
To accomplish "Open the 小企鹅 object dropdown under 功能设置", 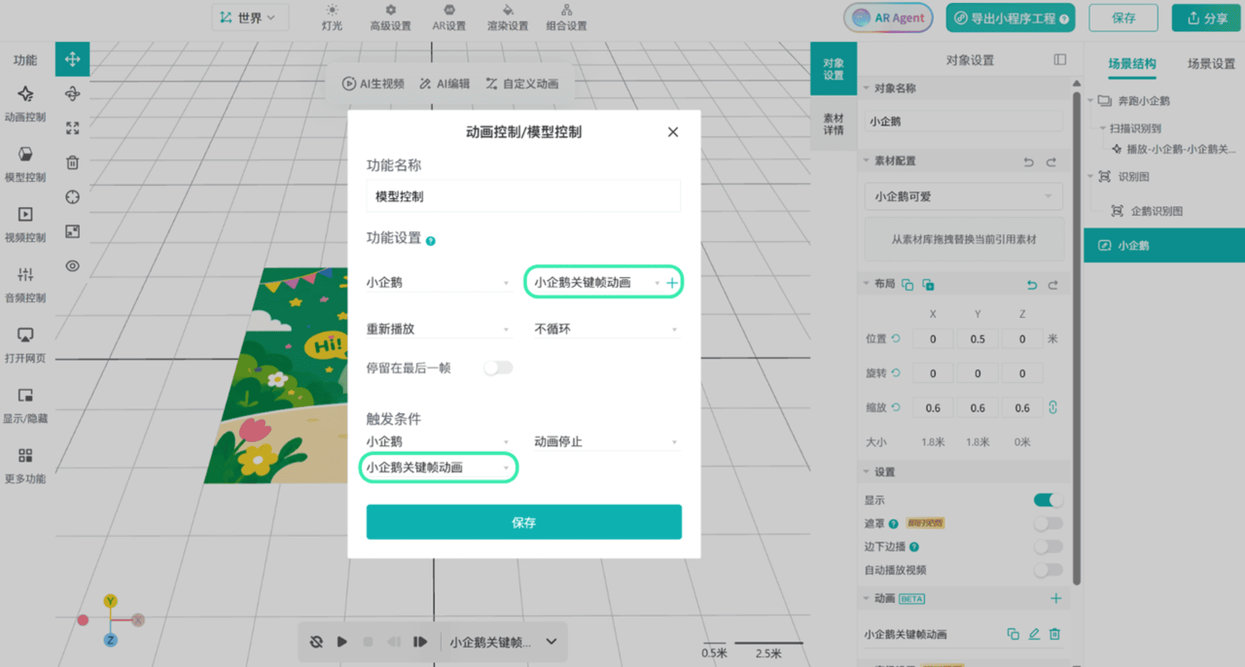I will [438, 283].
